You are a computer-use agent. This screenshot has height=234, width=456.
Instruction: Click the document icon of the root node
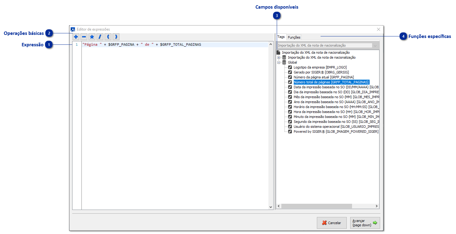click(278, 52)
